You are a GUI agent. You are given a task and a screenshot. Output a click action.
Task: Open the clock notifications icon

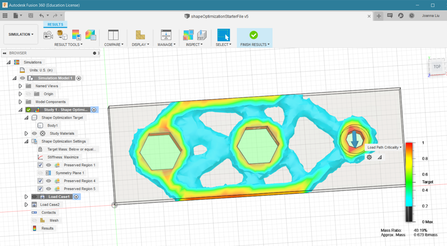point(412,16)
